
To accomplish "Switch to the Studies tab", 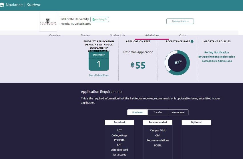I will [x=85, y=35].
